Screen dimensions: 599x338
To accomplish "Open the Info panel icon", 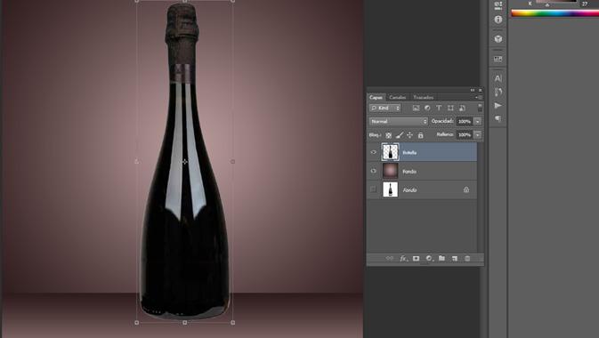I will click(498, 20).
